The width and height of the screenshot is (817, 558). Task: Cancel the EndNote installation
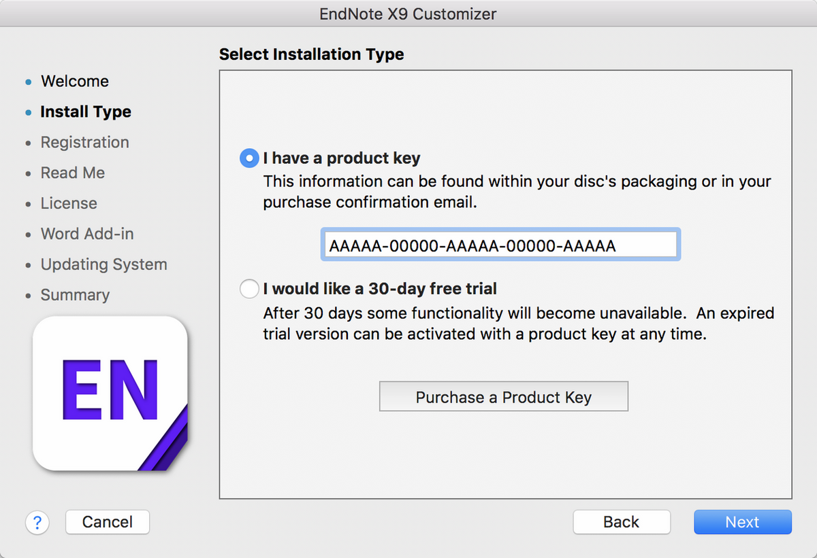click(107, 522)
